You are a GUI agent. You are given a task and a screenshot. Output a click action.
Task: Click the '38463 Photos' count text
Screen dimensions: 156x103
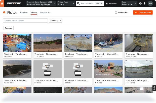pos(131,57)
